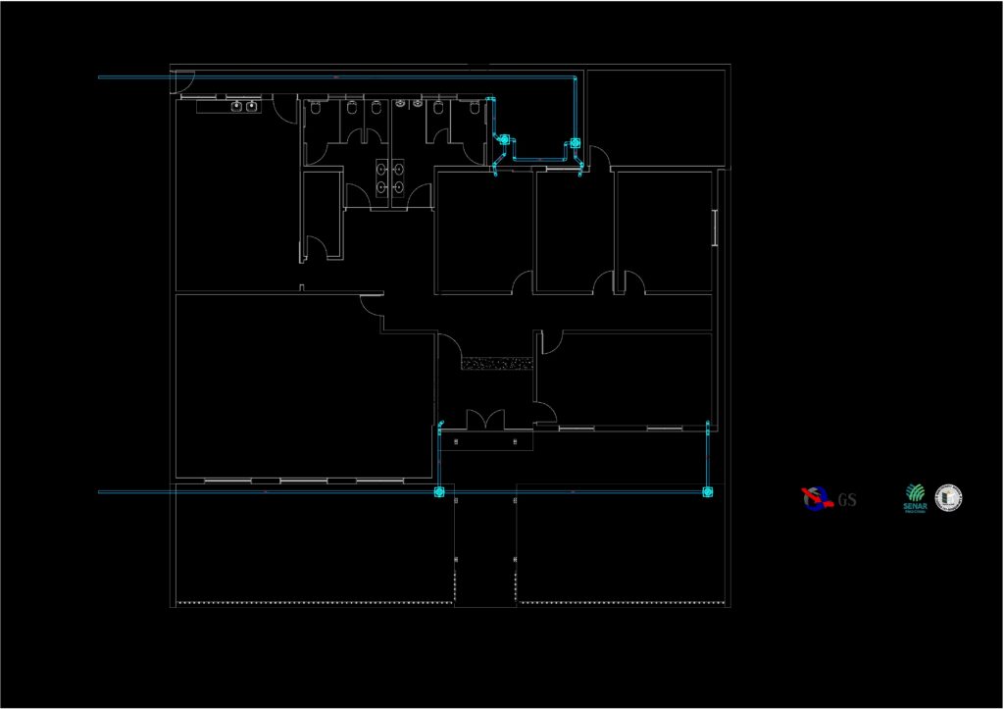Click the double sink on top-left counter
The image size is (1004, 709).
coord(244,105)
